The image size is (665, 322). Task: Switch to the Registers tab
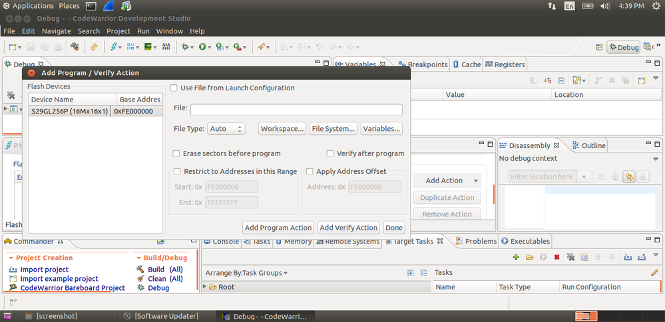(505, 64)
